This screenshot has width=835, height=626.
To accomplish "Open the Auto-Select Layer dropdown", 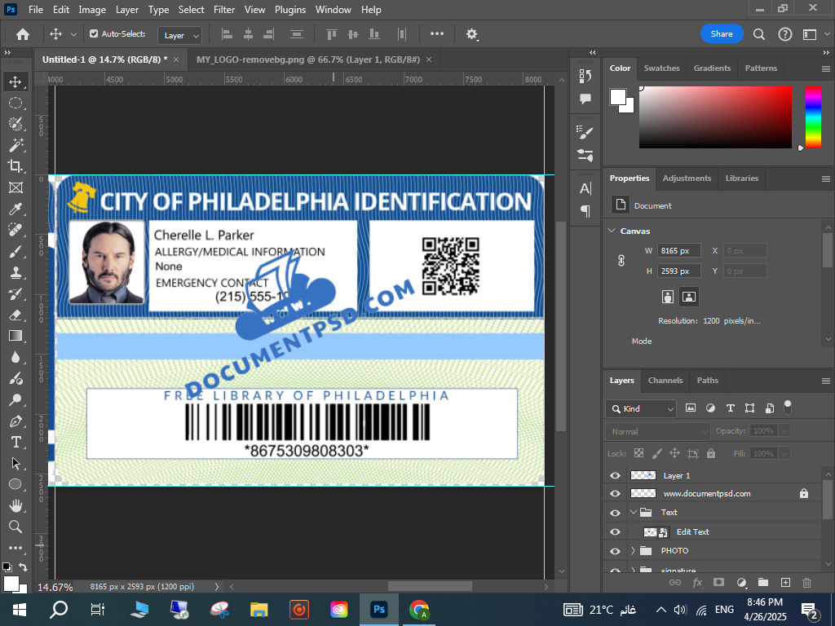I will point(180,35).
